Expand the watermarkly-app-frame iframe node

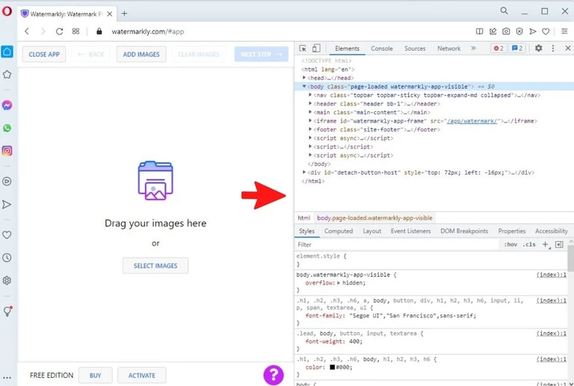[x=310, y=121]
